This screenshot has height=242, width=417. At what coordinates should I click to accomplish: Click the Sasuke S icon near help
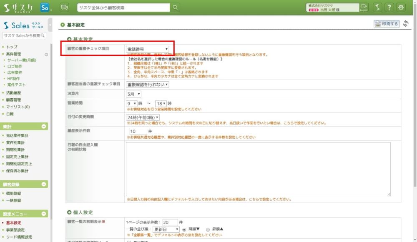tap(377, 7)
